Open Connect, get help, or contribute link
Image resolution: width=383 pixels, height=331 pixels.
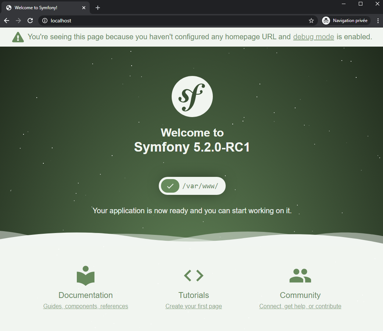click(x=300, y=306)
